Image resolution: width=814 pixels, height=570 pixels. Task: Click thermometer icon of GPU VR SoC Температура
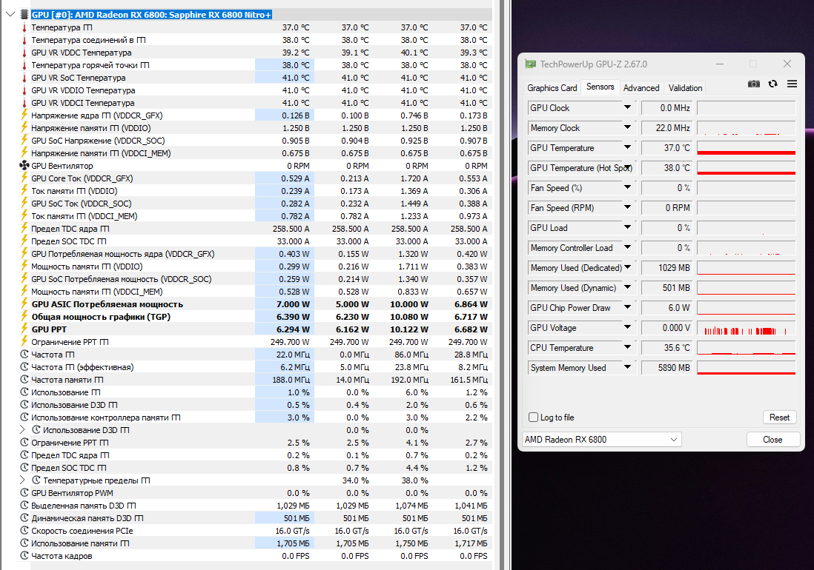pyautogui.click(x=24, y=78)
